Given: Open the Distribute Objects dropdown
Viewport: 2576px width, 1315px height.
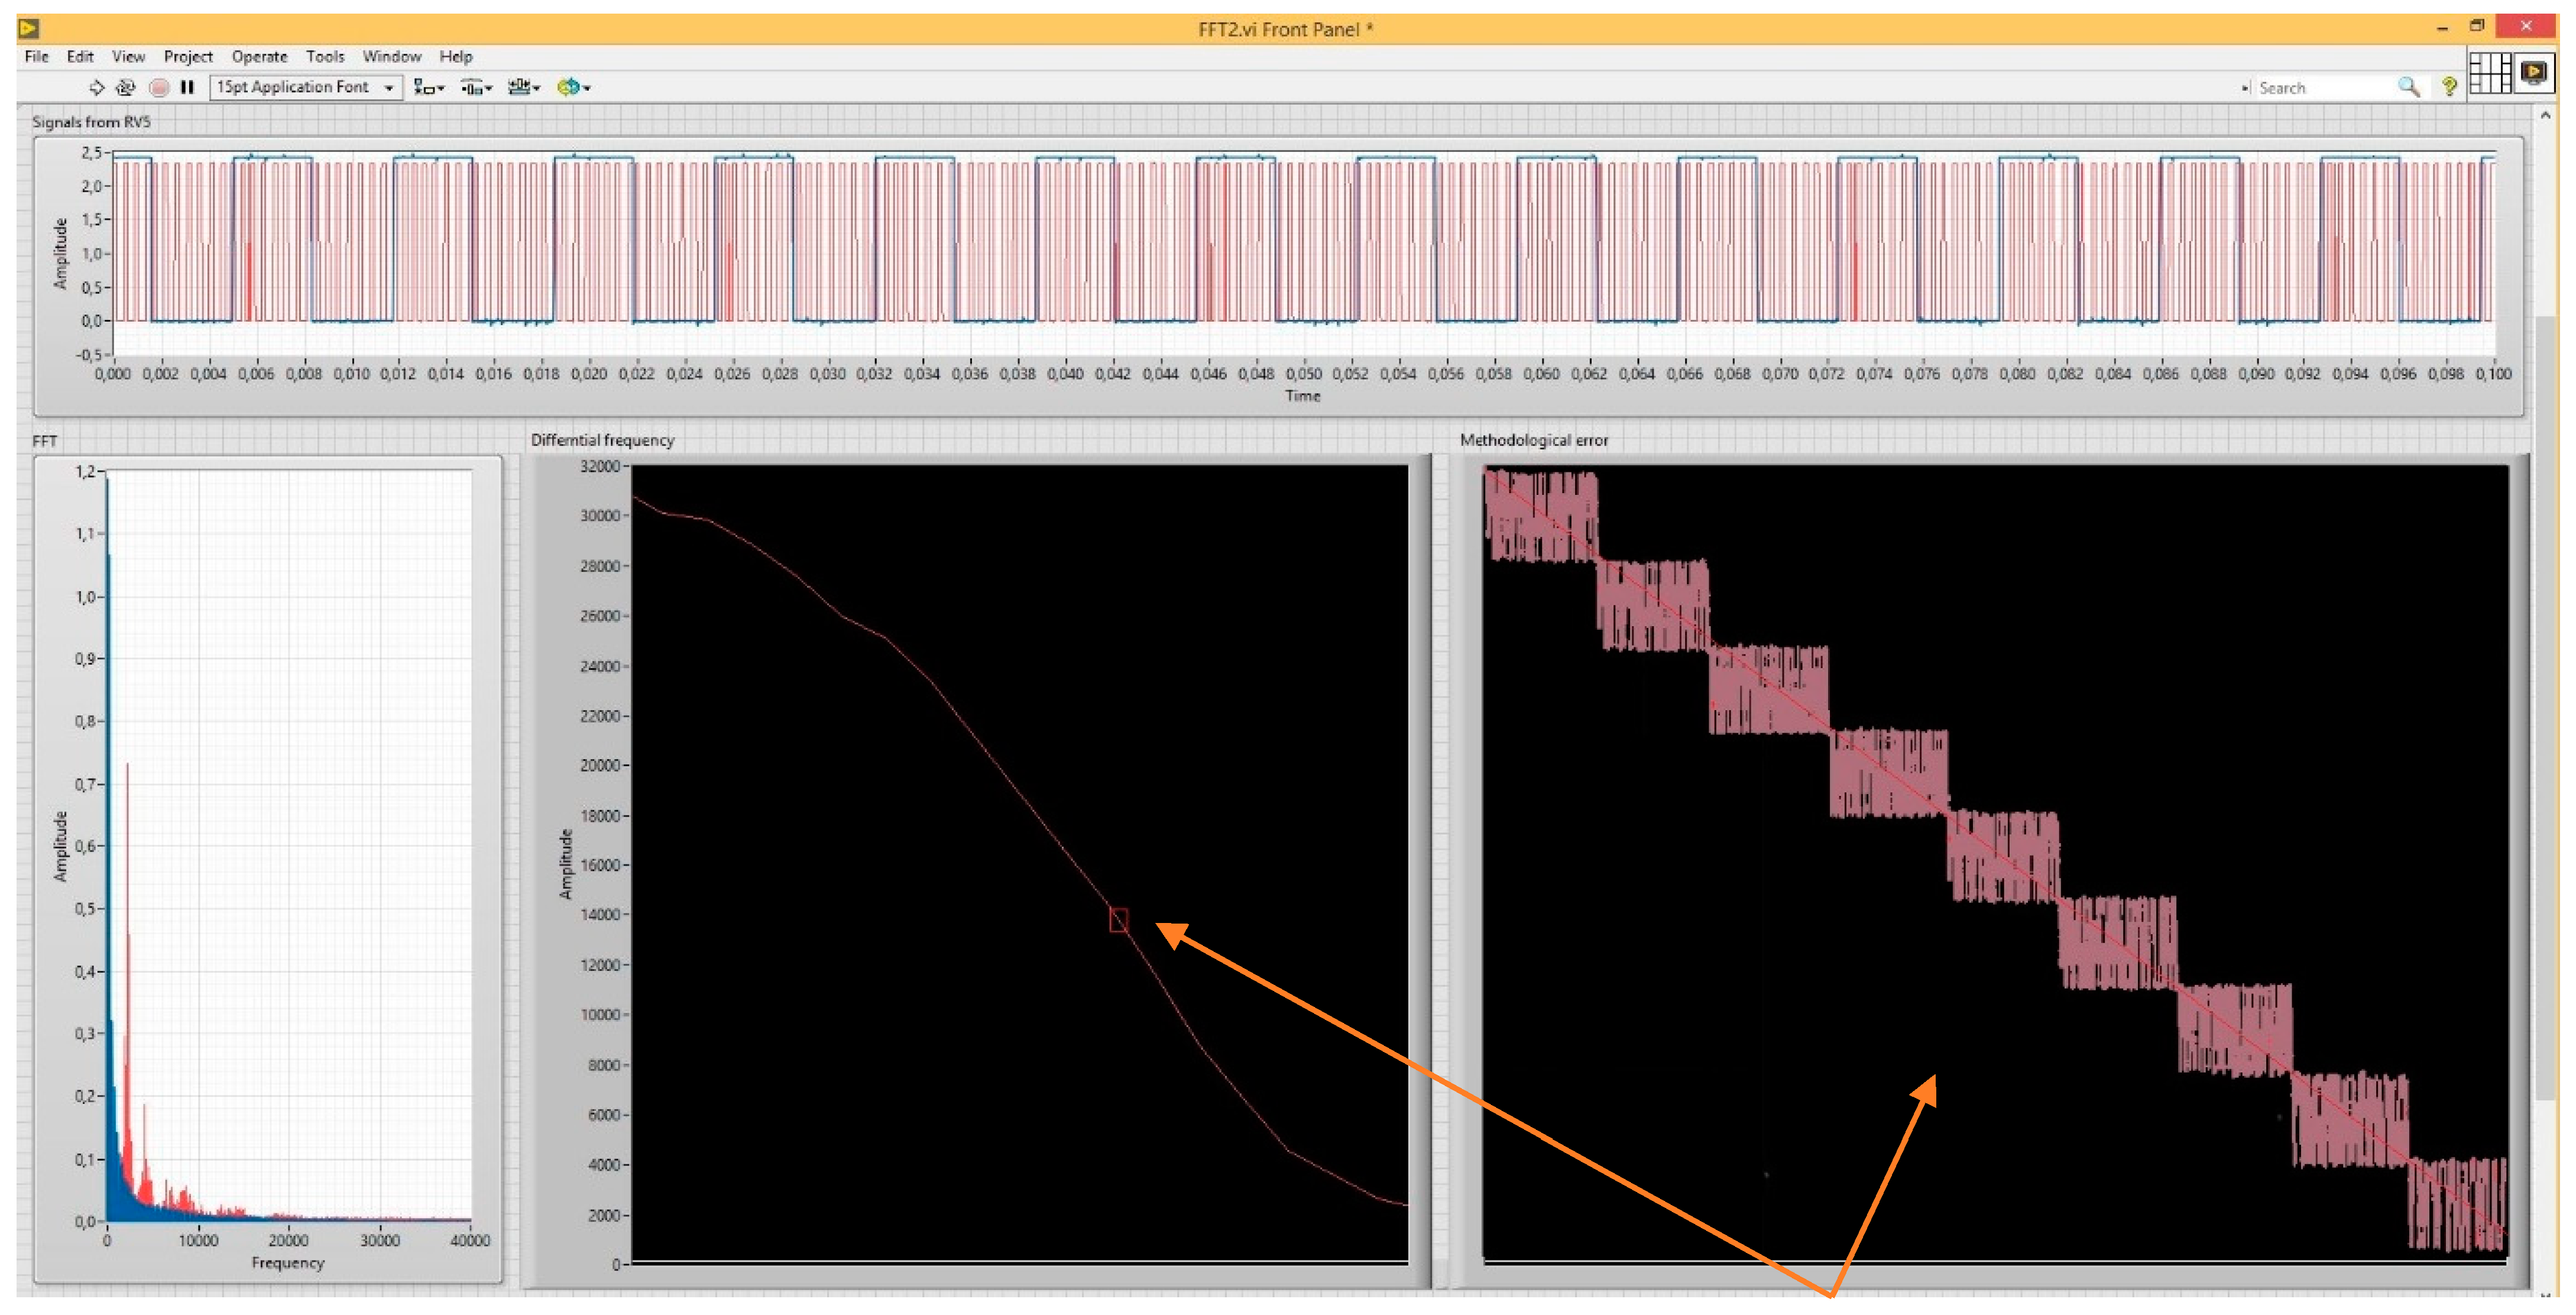Looking at the screenshot, I should 476,88.
